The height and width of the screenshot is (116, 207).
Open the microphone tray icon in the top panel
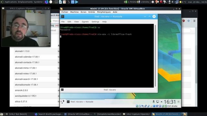[x=169, y=2]
